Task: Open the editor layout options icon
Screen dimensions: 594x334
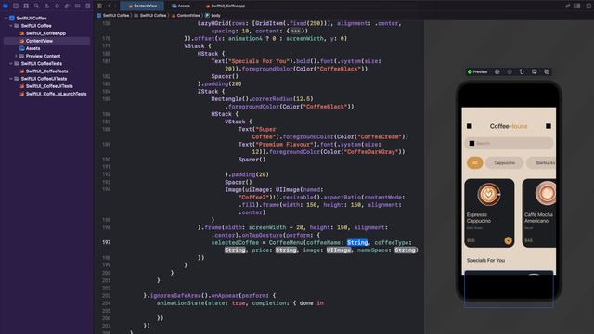Action: (577, 6)
